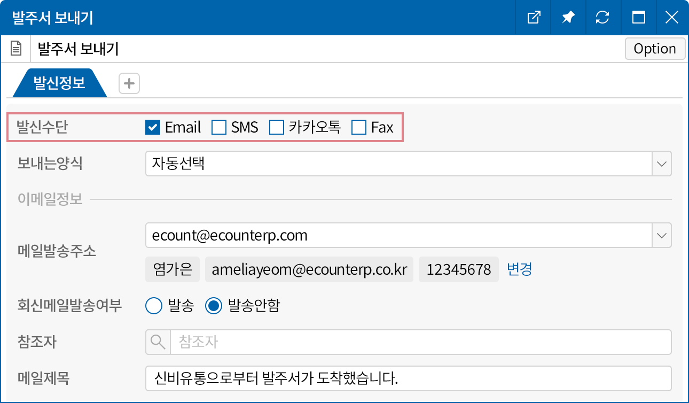Image resolution: width=689 pixels, height=403 pixels.
Task: Uncheck the Email checkbox
Action: pos(153,127)
